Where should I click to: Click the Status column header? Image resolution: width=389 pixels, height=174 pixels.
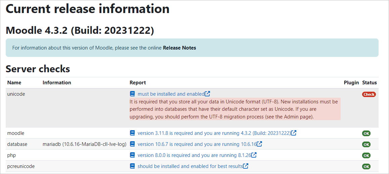369,83
